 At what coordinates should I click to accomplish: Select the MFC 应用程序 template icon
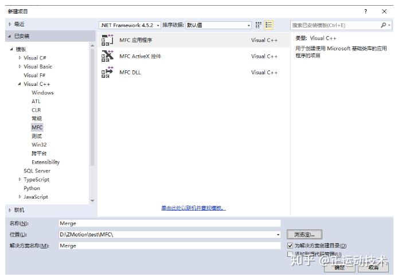click(x=107, y=40)
